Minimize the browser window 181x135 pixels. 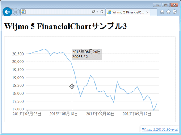(x=157, y=5)
